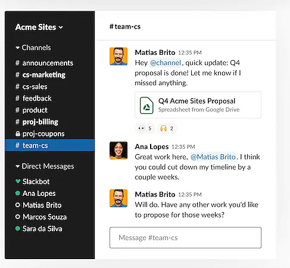Screen dimensions: 290x268
Task: Collapse the Channels section triangle
Action: [17, 48]
